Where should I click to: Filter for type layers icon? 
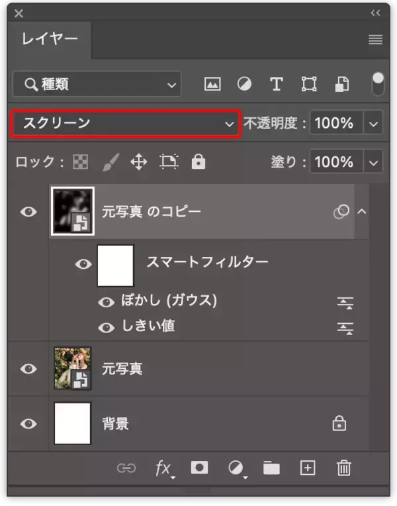tap(277, 85)
